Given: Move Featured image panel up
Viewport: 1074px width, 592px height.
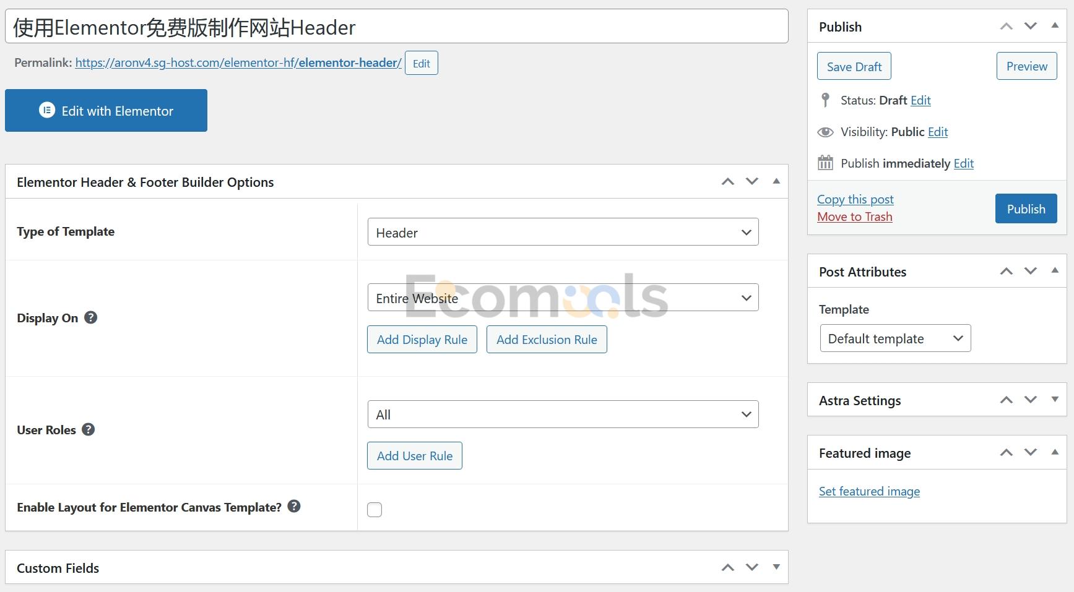Looking at the screenshot, I should (1007, 452).
